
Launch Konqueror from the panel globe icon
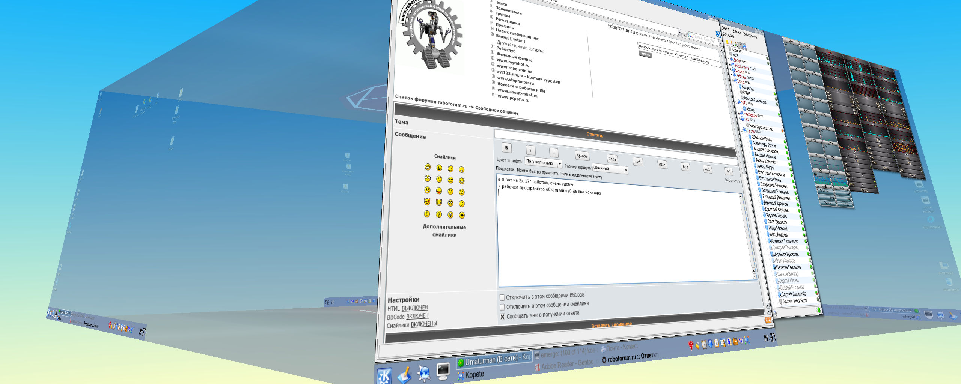click(x=424, y=373)
